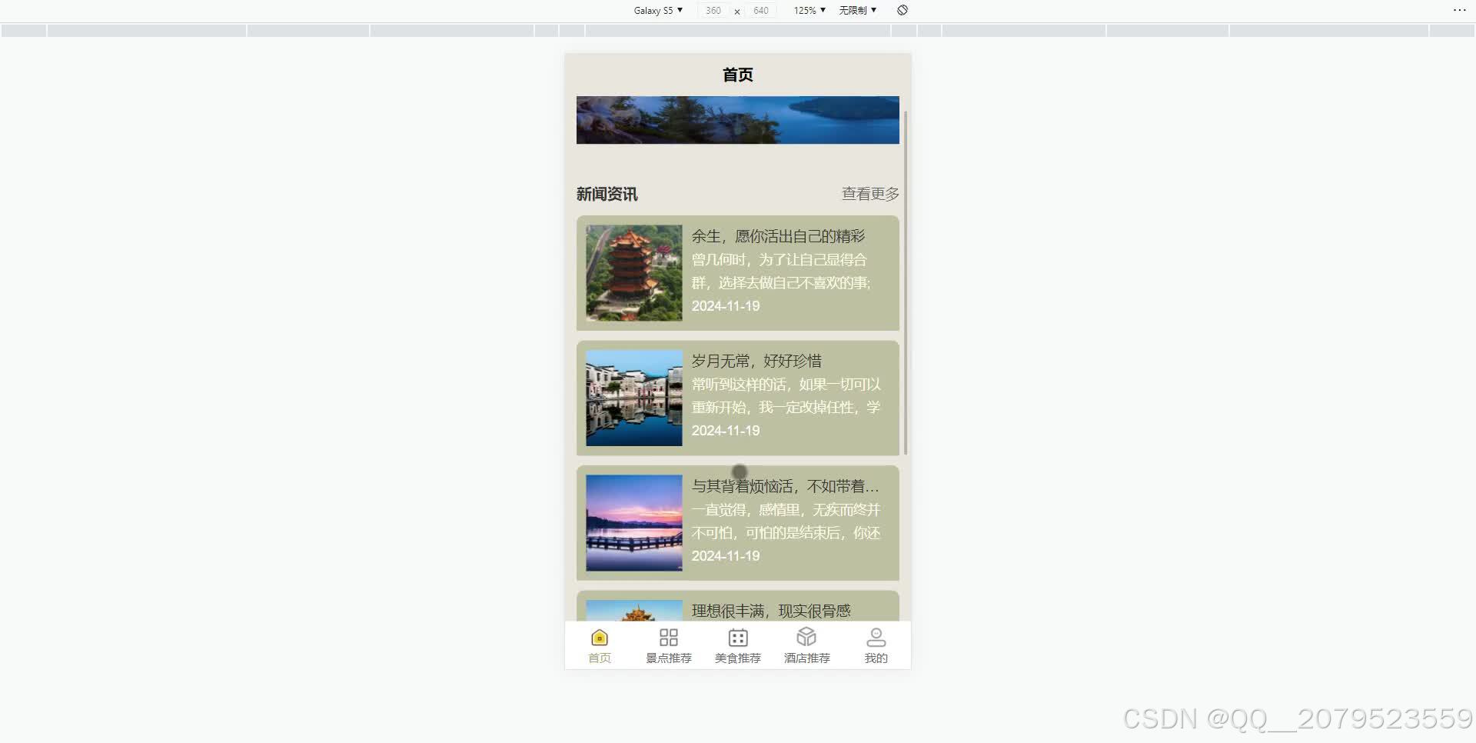Click the 新闻资讯 section heading
The image size is (1476, 743).
click(607, 194)
